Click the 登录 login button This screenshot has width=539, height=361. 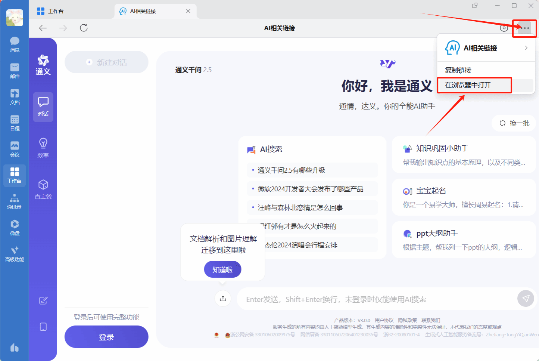pos(106,337)
